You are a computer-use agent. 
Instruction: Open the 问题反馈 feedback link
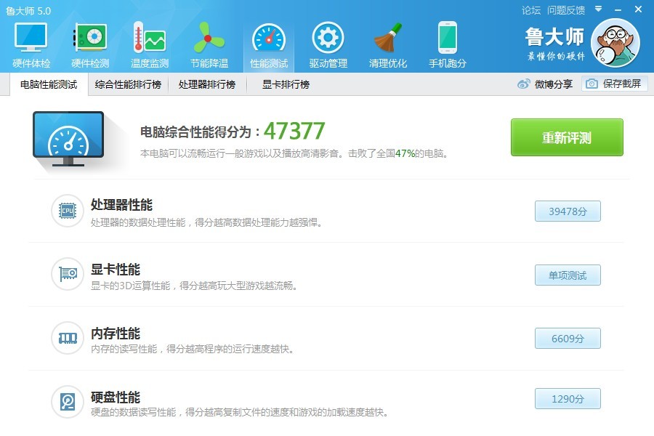565,10
